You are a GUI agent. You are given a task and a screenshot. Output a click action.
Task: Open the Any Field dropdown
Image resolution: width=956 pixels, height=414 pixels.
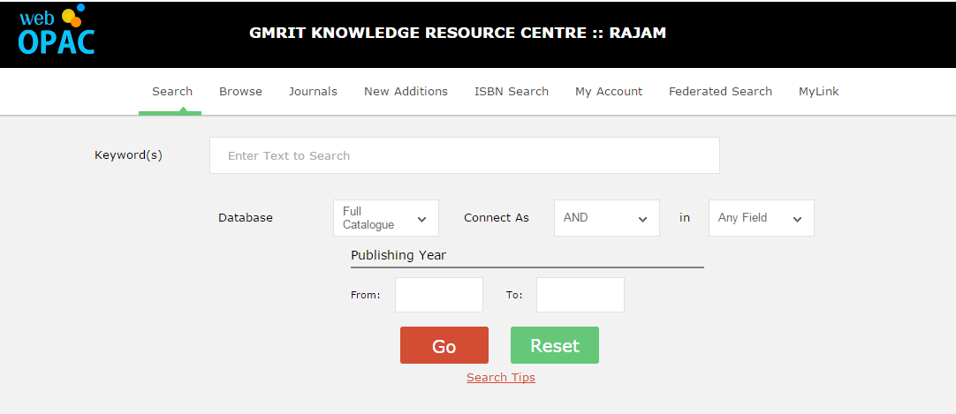pyautogui.click(x=761, y=218)
